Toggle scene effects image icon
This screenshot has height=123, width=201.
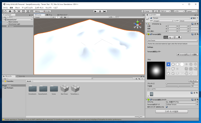click(x=65, y=17)
